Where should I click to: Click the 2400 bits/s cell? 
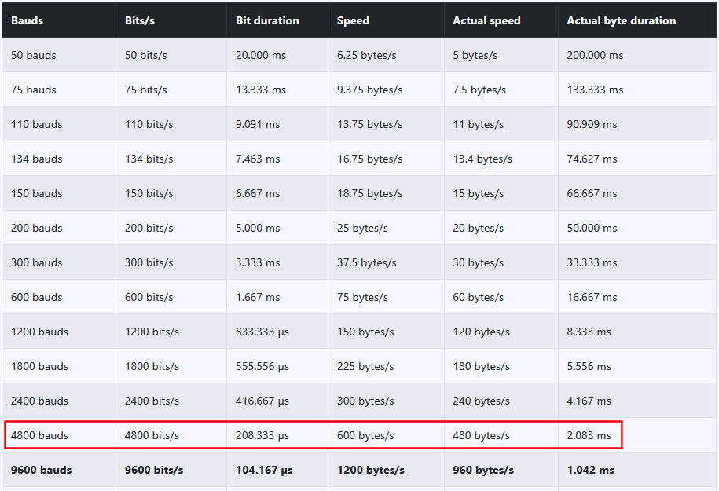(x=152, y=401)
